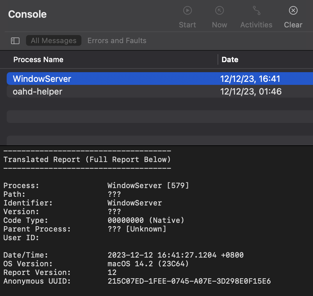Click the date 12/12/23, 01:46
Viewport: 313px width, 296px height.
[x=251, y=92]
